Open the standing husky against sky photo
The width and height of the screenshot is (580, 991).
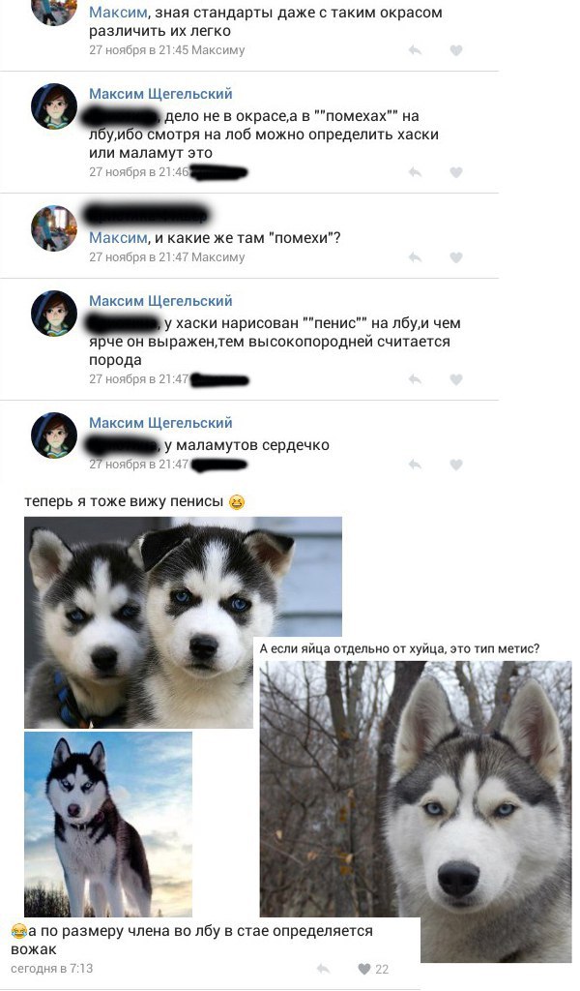click(108, 825)
